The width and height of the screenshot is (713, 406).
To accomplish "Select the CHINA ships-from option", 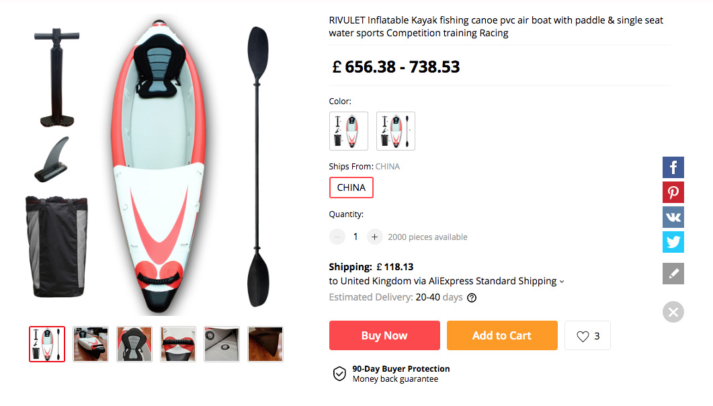I will point(351,188).
